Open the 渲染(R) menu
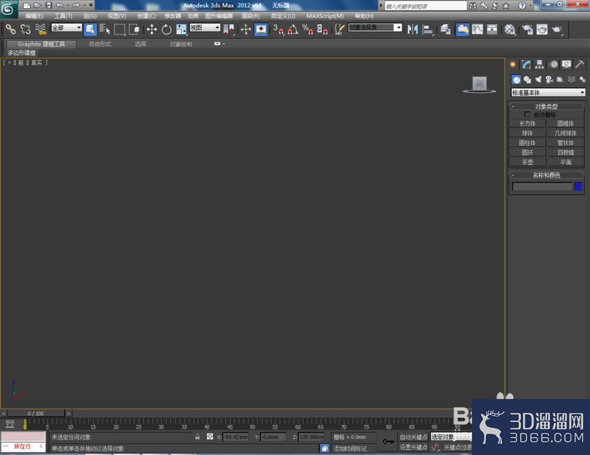 pos(251,16)
